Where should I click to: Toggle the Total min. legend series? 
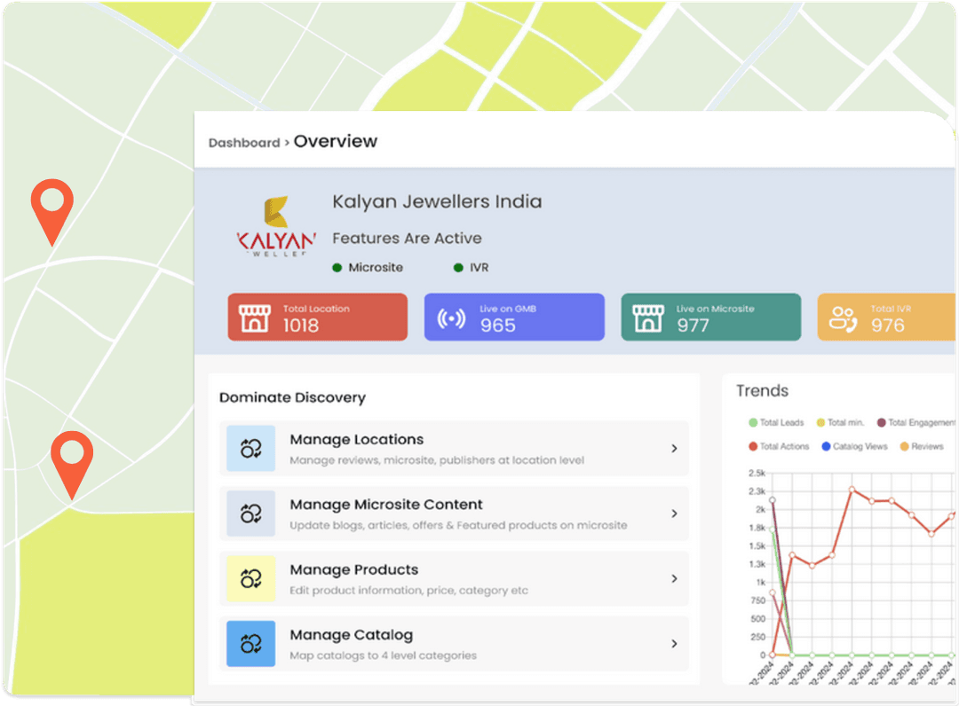tap(841, 422)
